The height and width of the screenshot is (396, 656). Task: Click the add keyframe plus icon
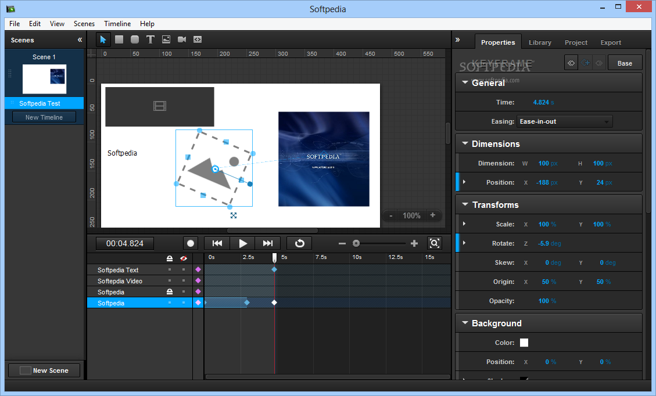pos(586,63)
